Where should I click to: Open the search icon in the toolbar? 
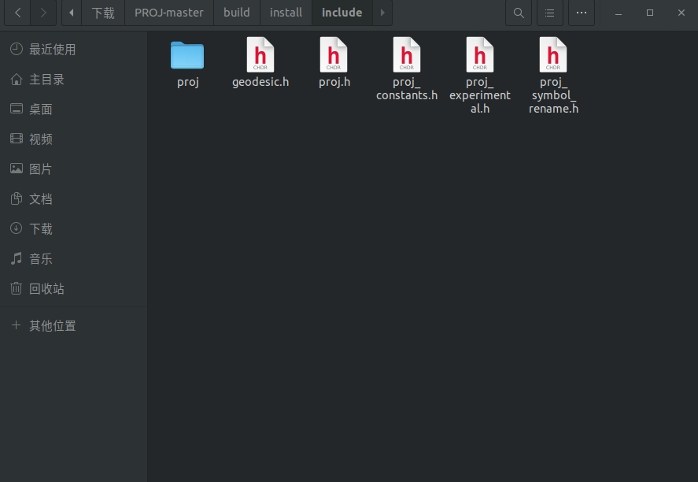(519, 13)
